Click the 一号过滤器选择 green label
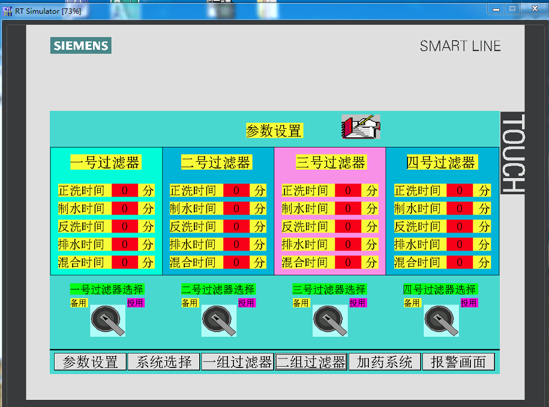This screenshot has height=407, width=549. (107, 289)
